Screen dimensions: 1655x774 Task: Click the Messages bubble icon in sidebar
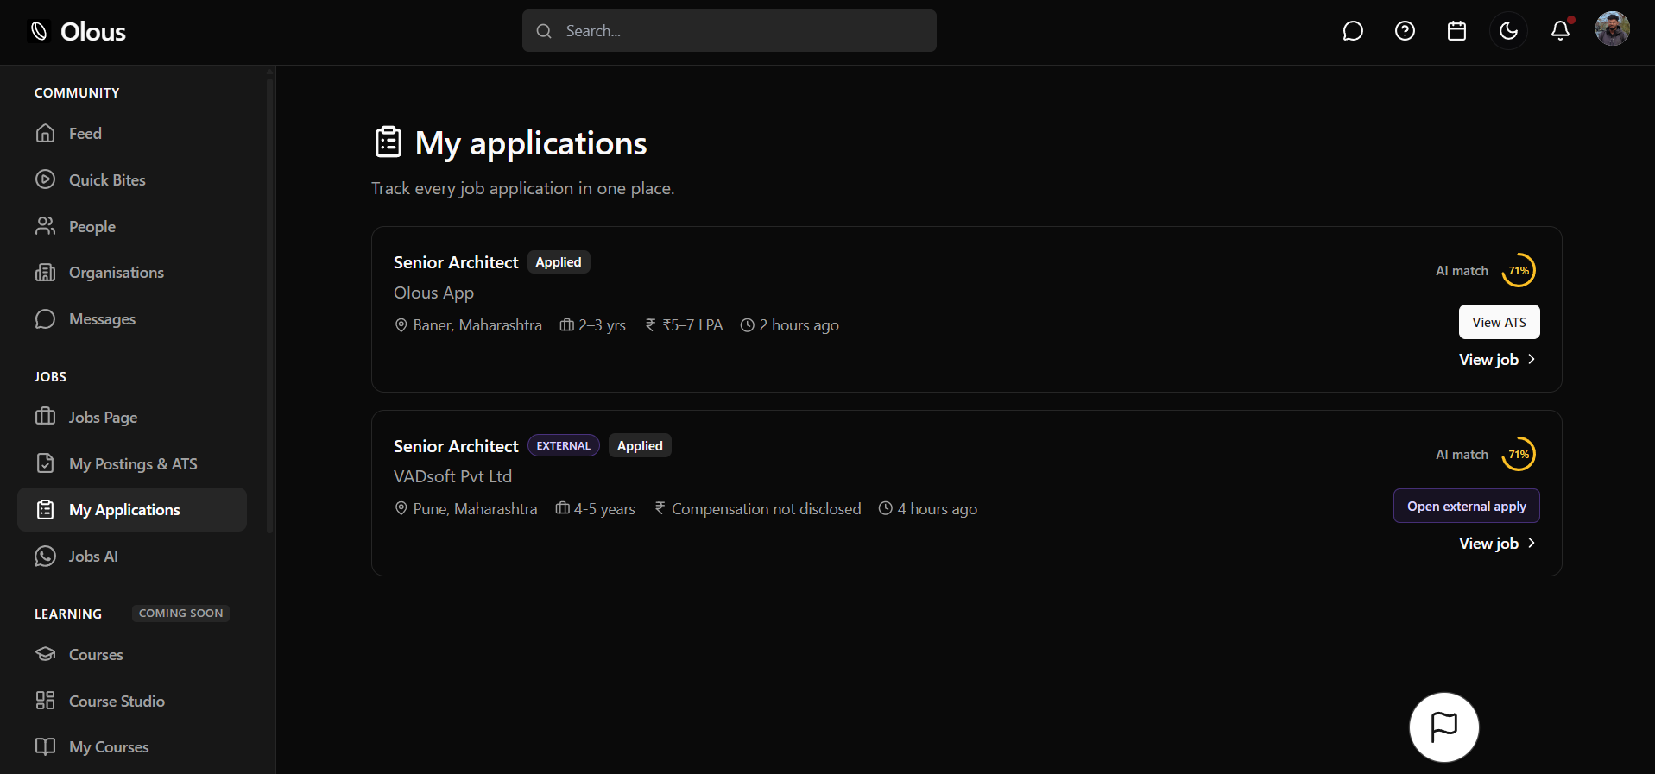coord(45,319)
